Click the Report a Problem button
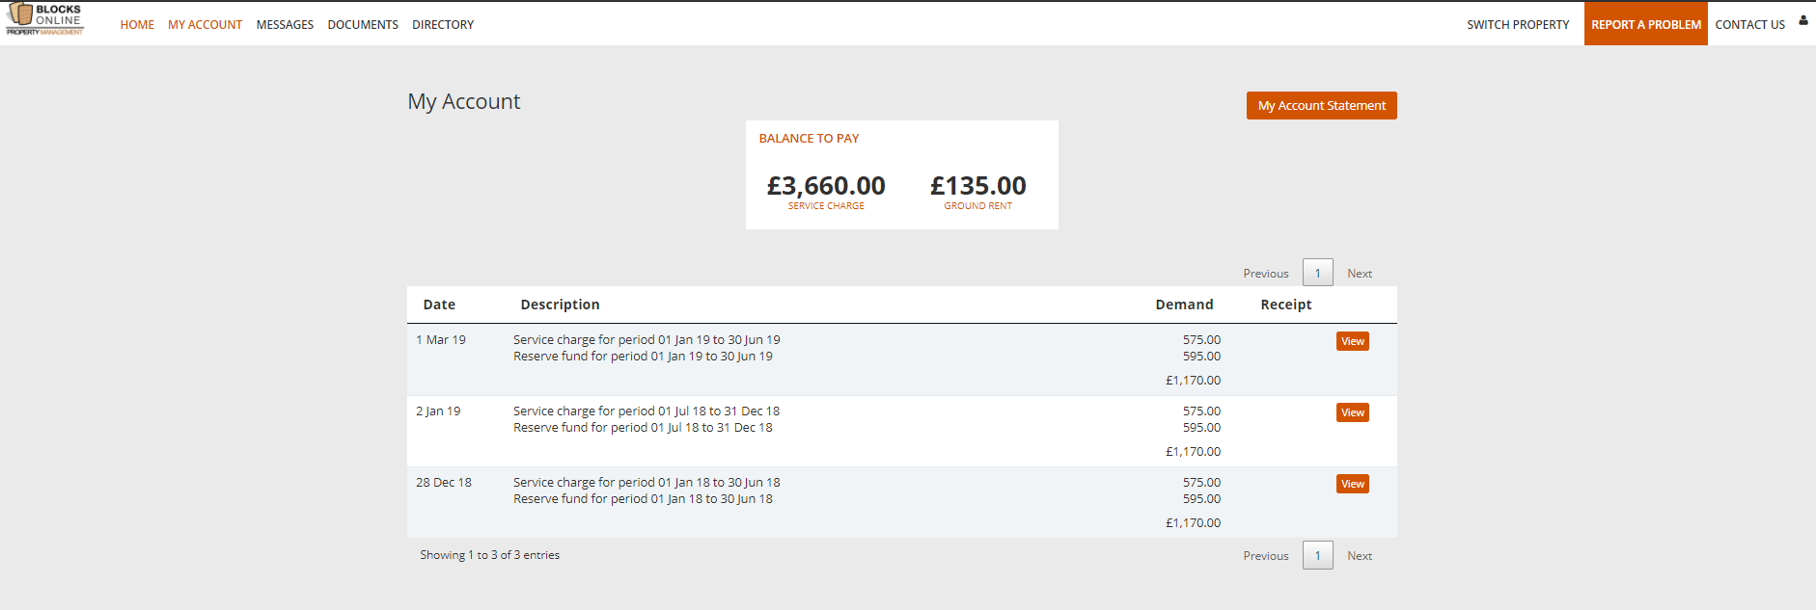The width and height of the screenshot is (1816, 610). [1646, 24]
